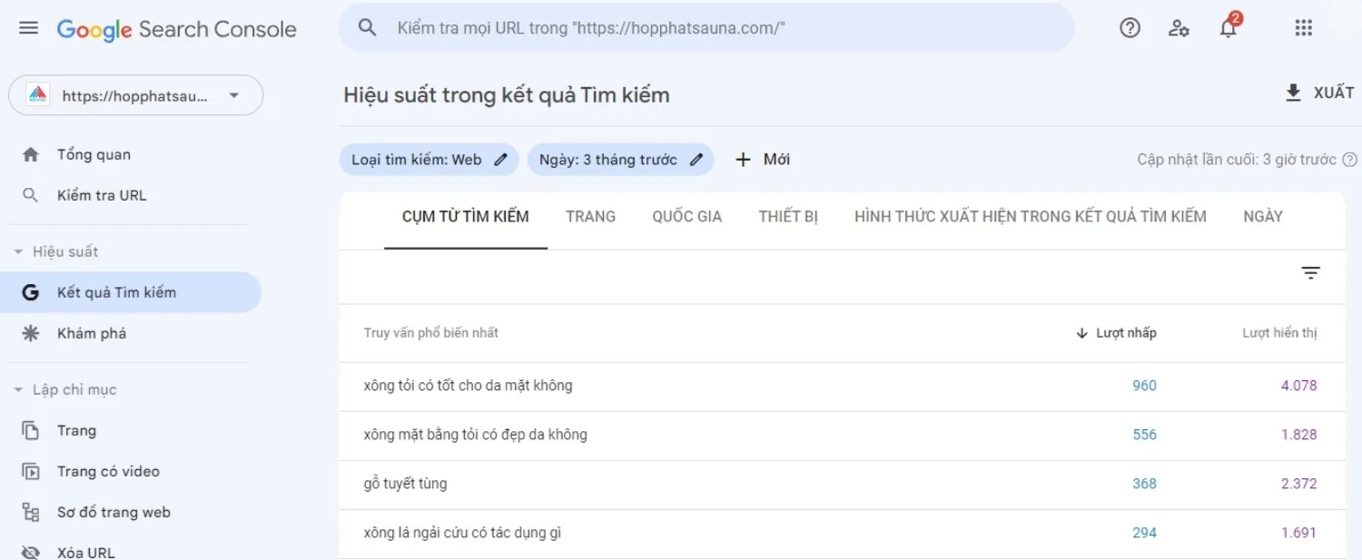The image size is (1362, 560).
Task: Click the Help question mark icon
Action: [1130, 28]
